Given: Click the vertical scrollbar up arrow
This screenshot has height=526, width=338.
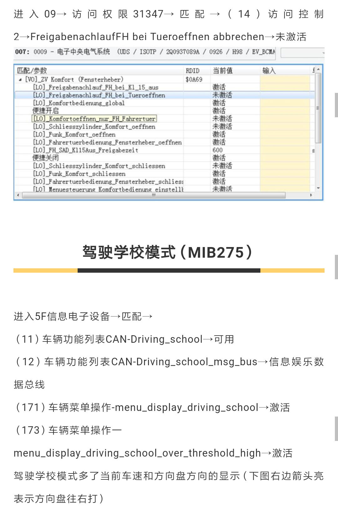Looking at the screenshot, I should point(318,69).
